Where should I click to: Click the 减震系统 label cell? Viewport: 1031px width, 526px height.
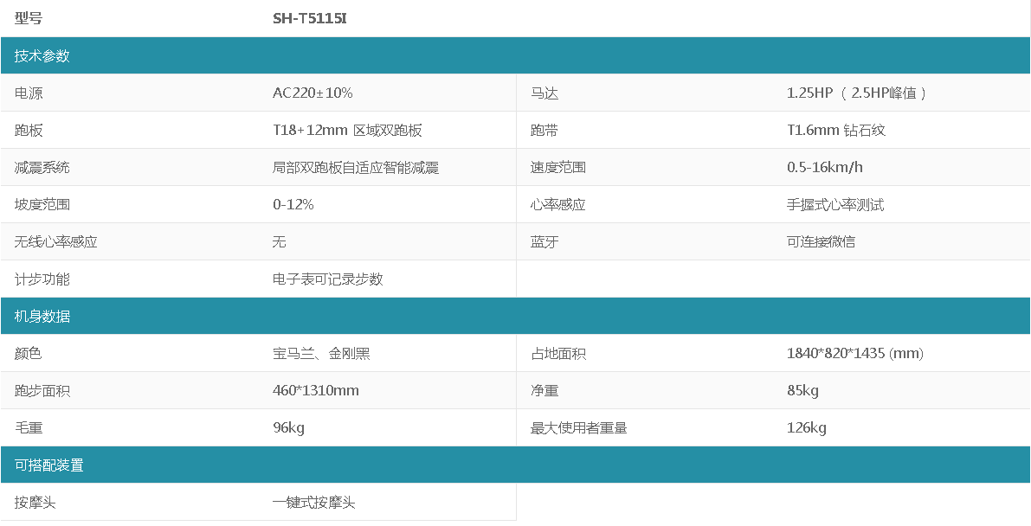(x=42, y=168)
